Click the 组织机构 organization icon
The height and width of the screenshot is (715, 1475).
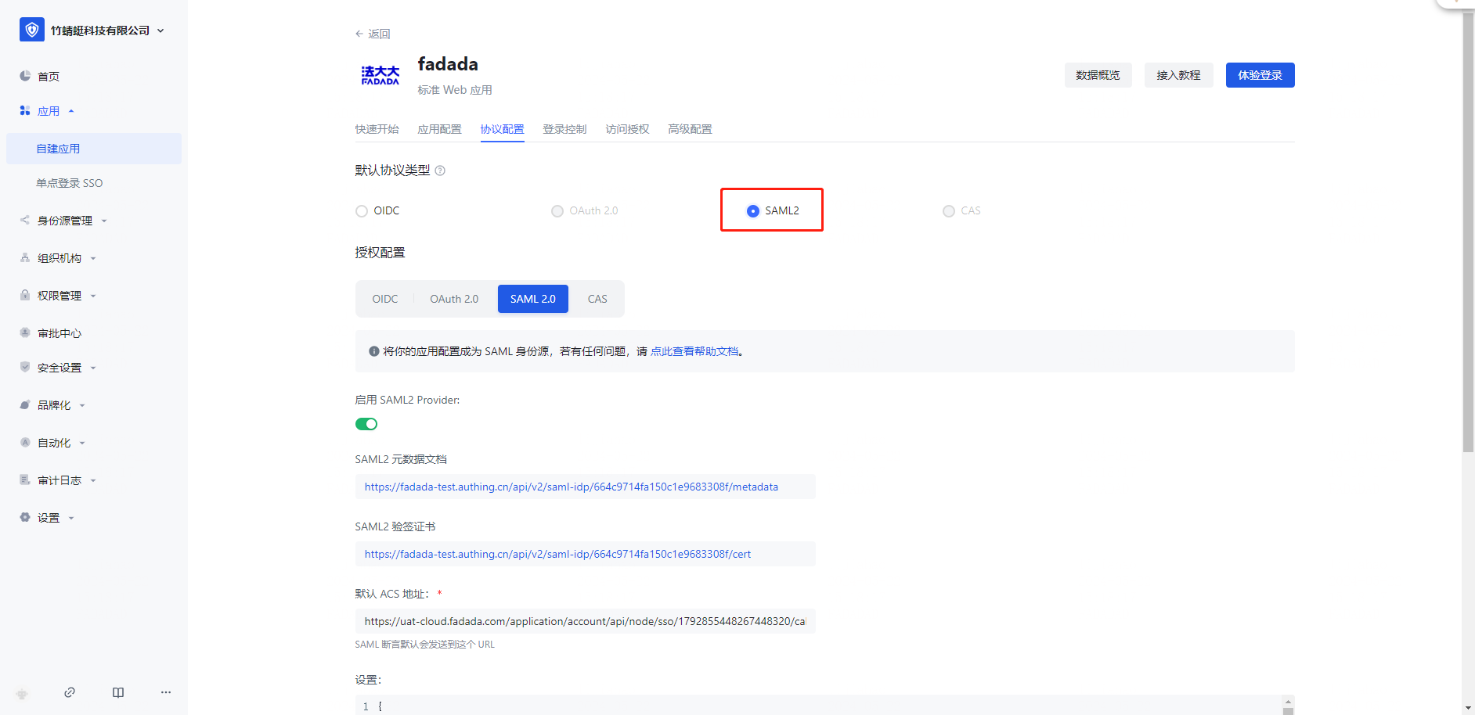click(x=25, y=257)
